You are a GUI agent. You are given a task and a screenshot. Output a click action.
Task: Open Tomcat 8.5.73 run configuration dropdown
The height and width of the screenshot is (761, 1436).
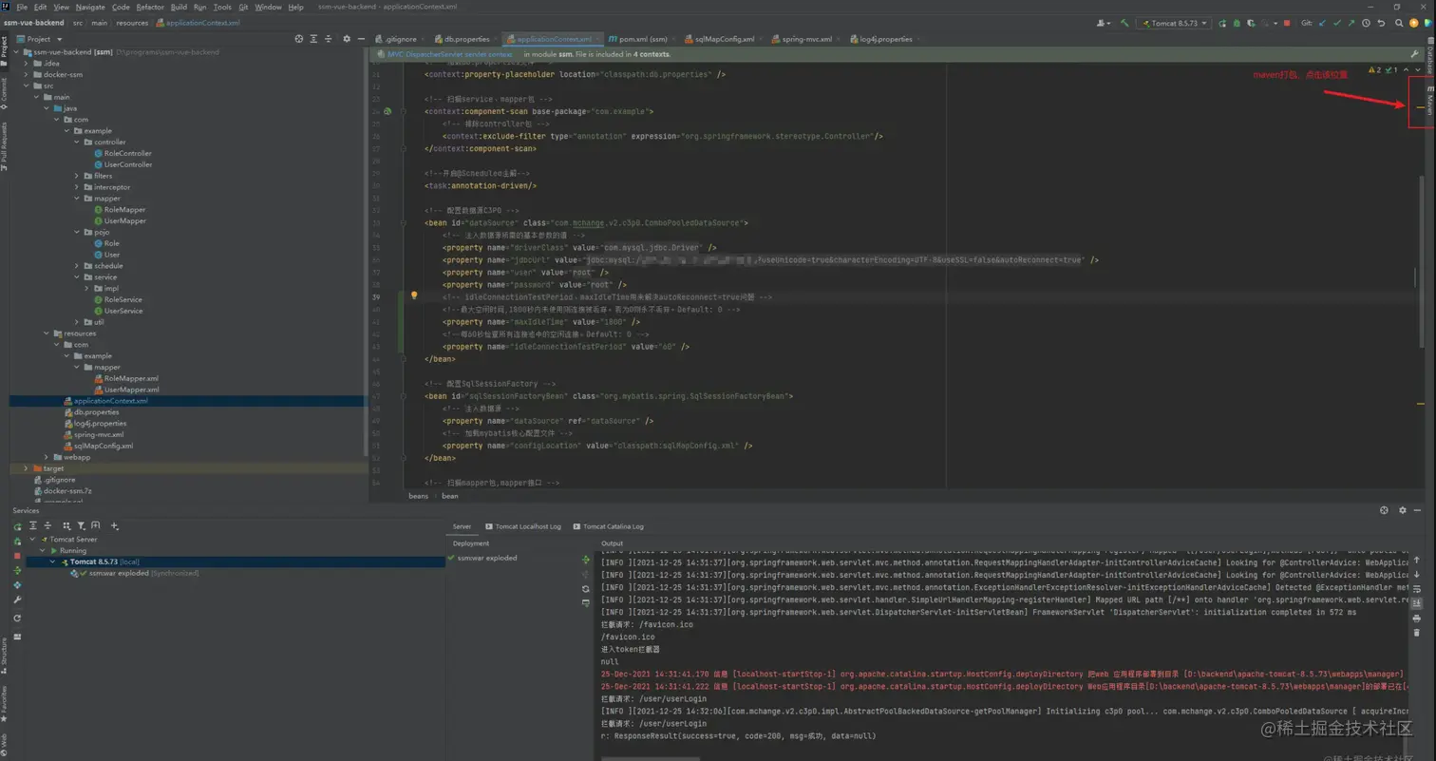tap(1174, 23)
